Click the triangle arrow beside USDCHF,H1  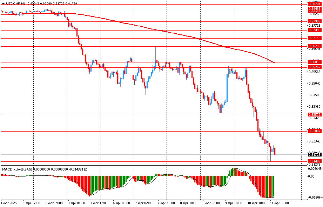[3, 3]
